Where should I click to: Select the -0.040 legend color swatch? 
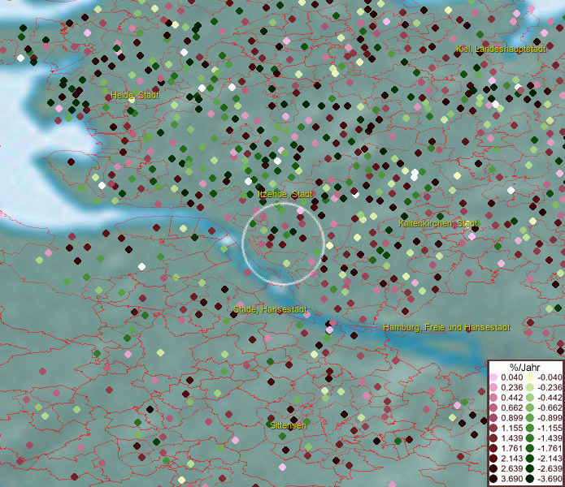pos(530,377)
